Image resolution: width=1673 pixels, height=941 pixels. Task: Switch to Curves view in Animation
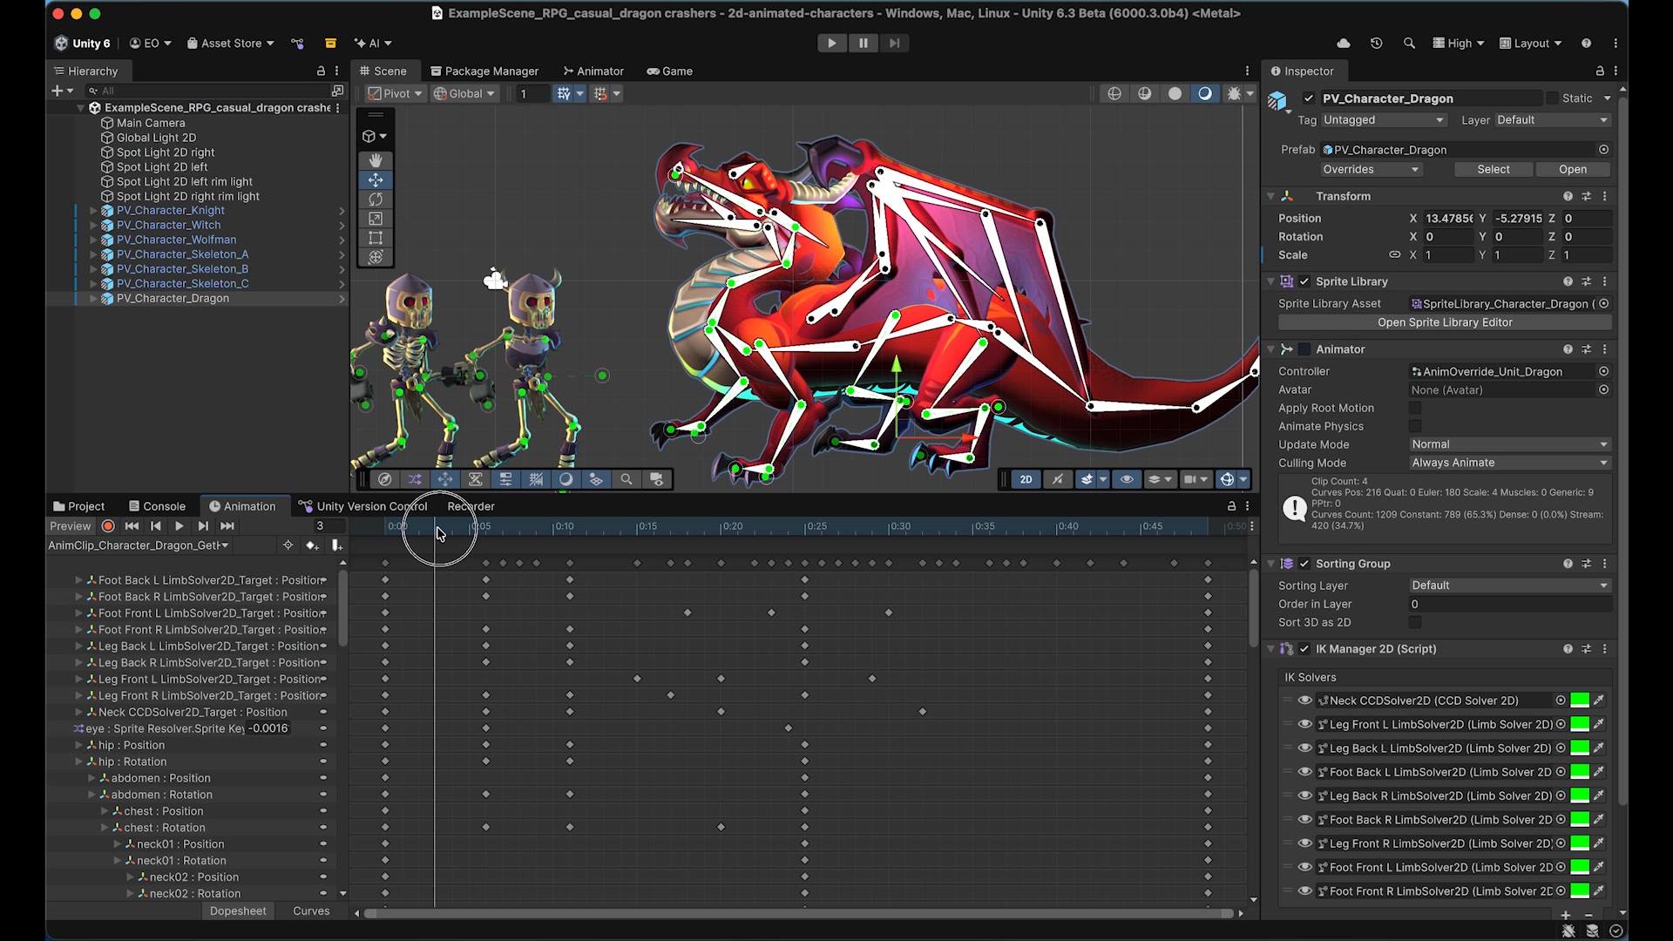tap(311, 911)
